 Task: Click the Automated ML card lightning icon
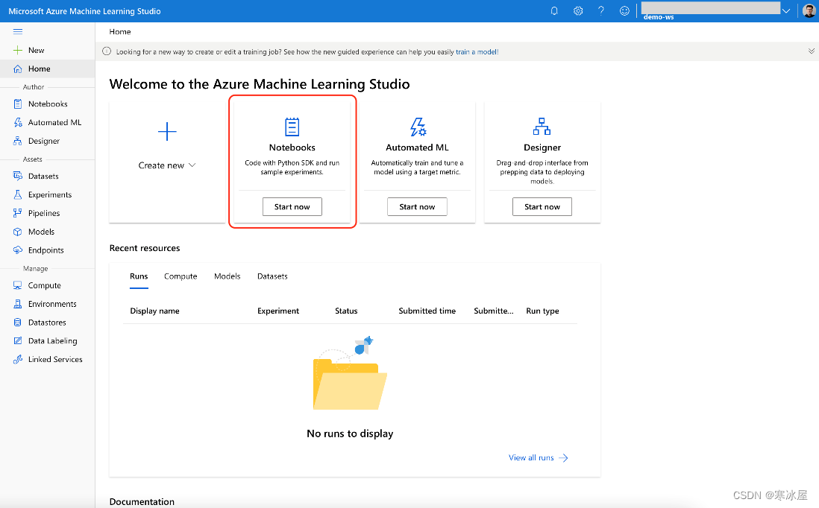point(418,127)
